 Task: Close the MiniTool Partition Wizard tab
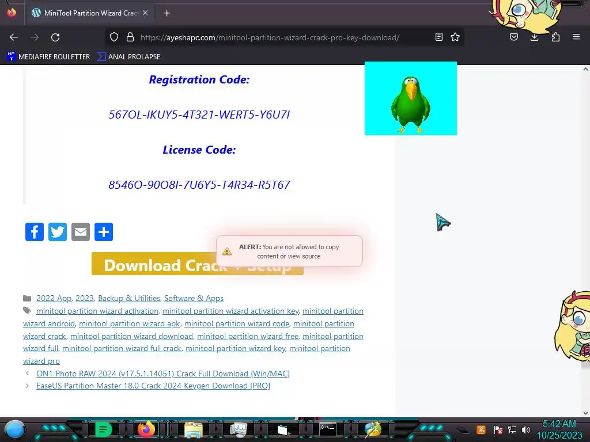click(x=145, y=13)
